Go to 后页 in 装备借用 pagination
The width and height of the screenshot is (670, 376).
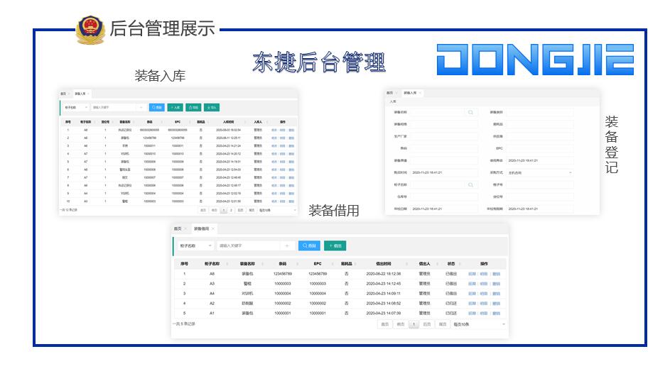tap(427, 324)
